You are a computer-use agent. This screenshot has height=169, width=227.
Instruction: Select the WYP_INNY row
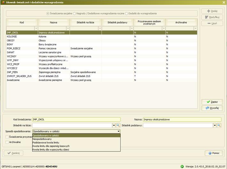click(102, 60)
